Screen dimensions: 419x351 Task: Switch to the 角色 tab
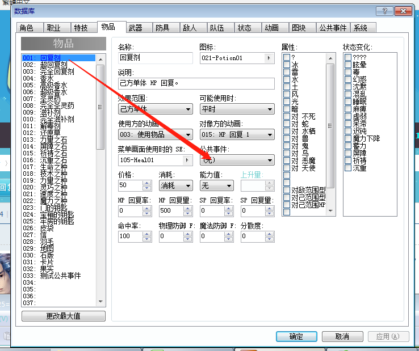click(x=30, y=27)
